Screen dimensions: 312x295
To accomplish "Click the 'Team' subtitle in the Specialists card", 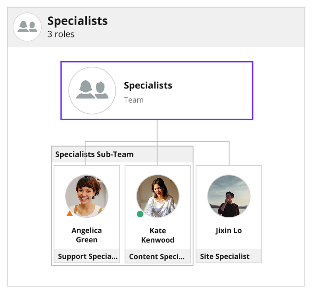I will click(134, 100).
